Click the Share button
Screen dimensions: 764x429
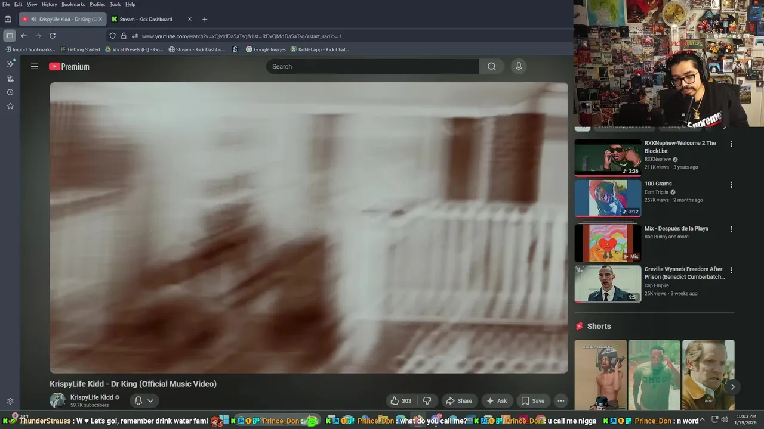459,401
